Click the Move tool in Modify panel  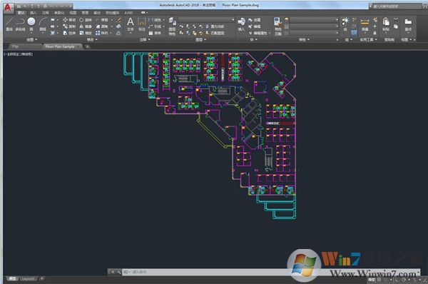pyautogui.click(x=69, y=20)
